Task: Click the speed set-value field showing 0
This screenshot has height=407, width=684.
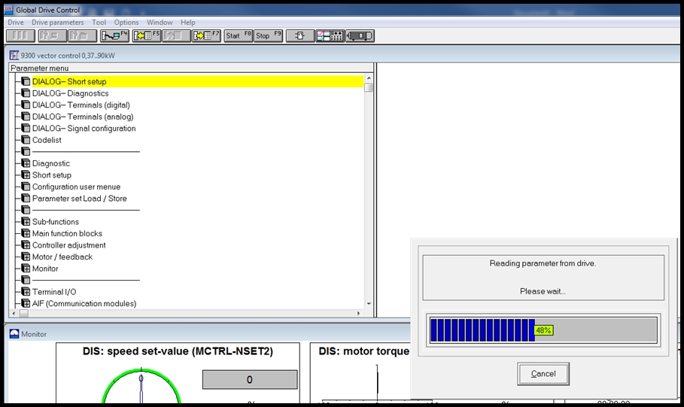Action: click(x=250, y=379)
